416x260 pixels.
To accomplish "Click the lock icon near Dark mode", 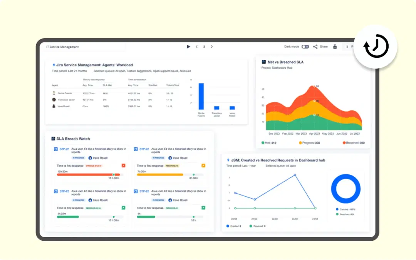I will pyautogui.click(x=335, y=46).
